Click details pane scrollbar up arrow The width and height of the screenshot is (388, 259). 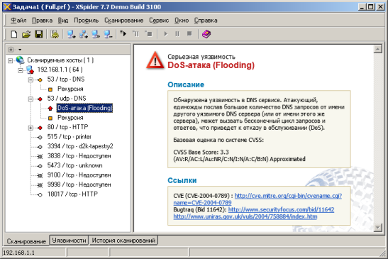(377, 49)
